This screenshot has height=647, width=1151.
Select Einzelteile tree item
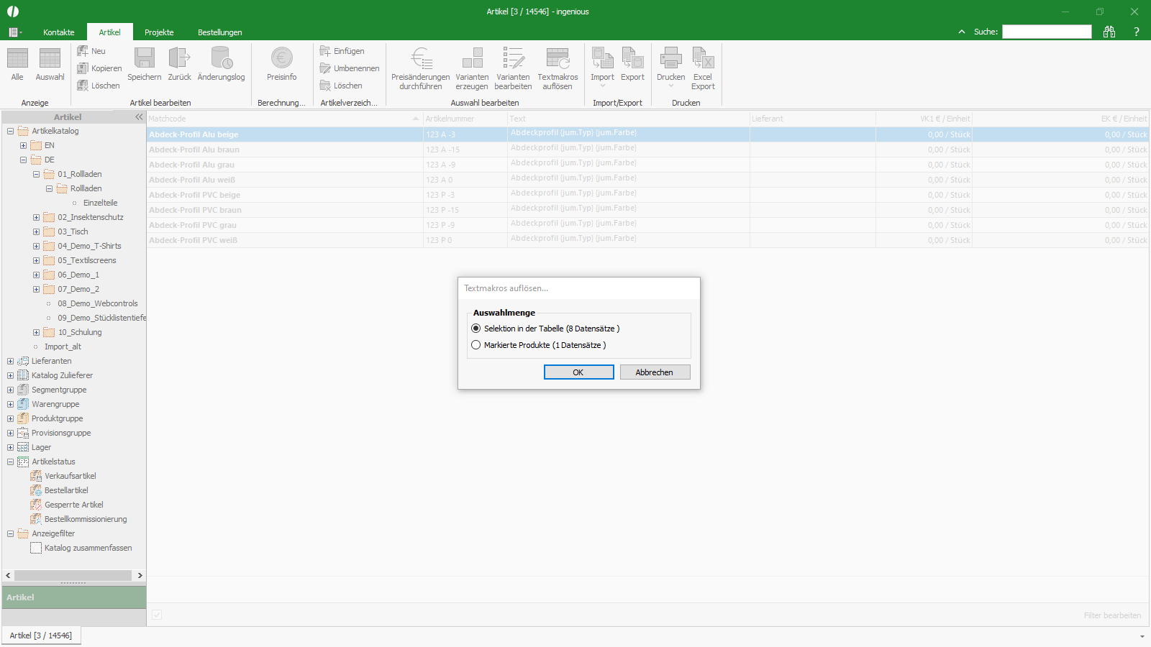pyautogui.click(x=100, y=203)
